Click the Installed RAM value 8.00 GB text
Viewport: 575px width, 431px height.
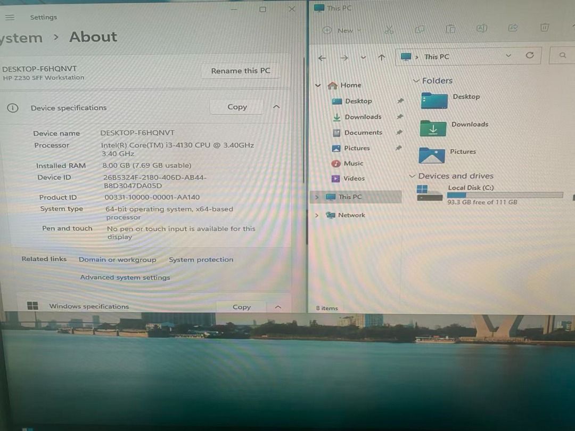click(x=147, y=166)
